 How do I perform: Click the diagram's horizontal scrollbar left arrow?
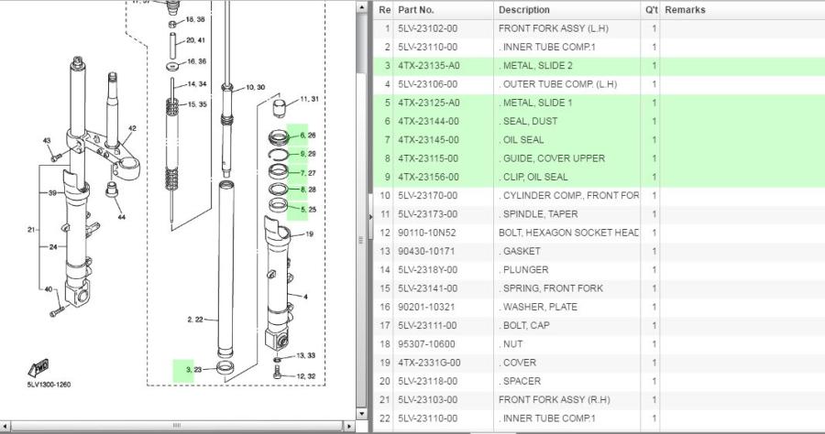point(5,426)
